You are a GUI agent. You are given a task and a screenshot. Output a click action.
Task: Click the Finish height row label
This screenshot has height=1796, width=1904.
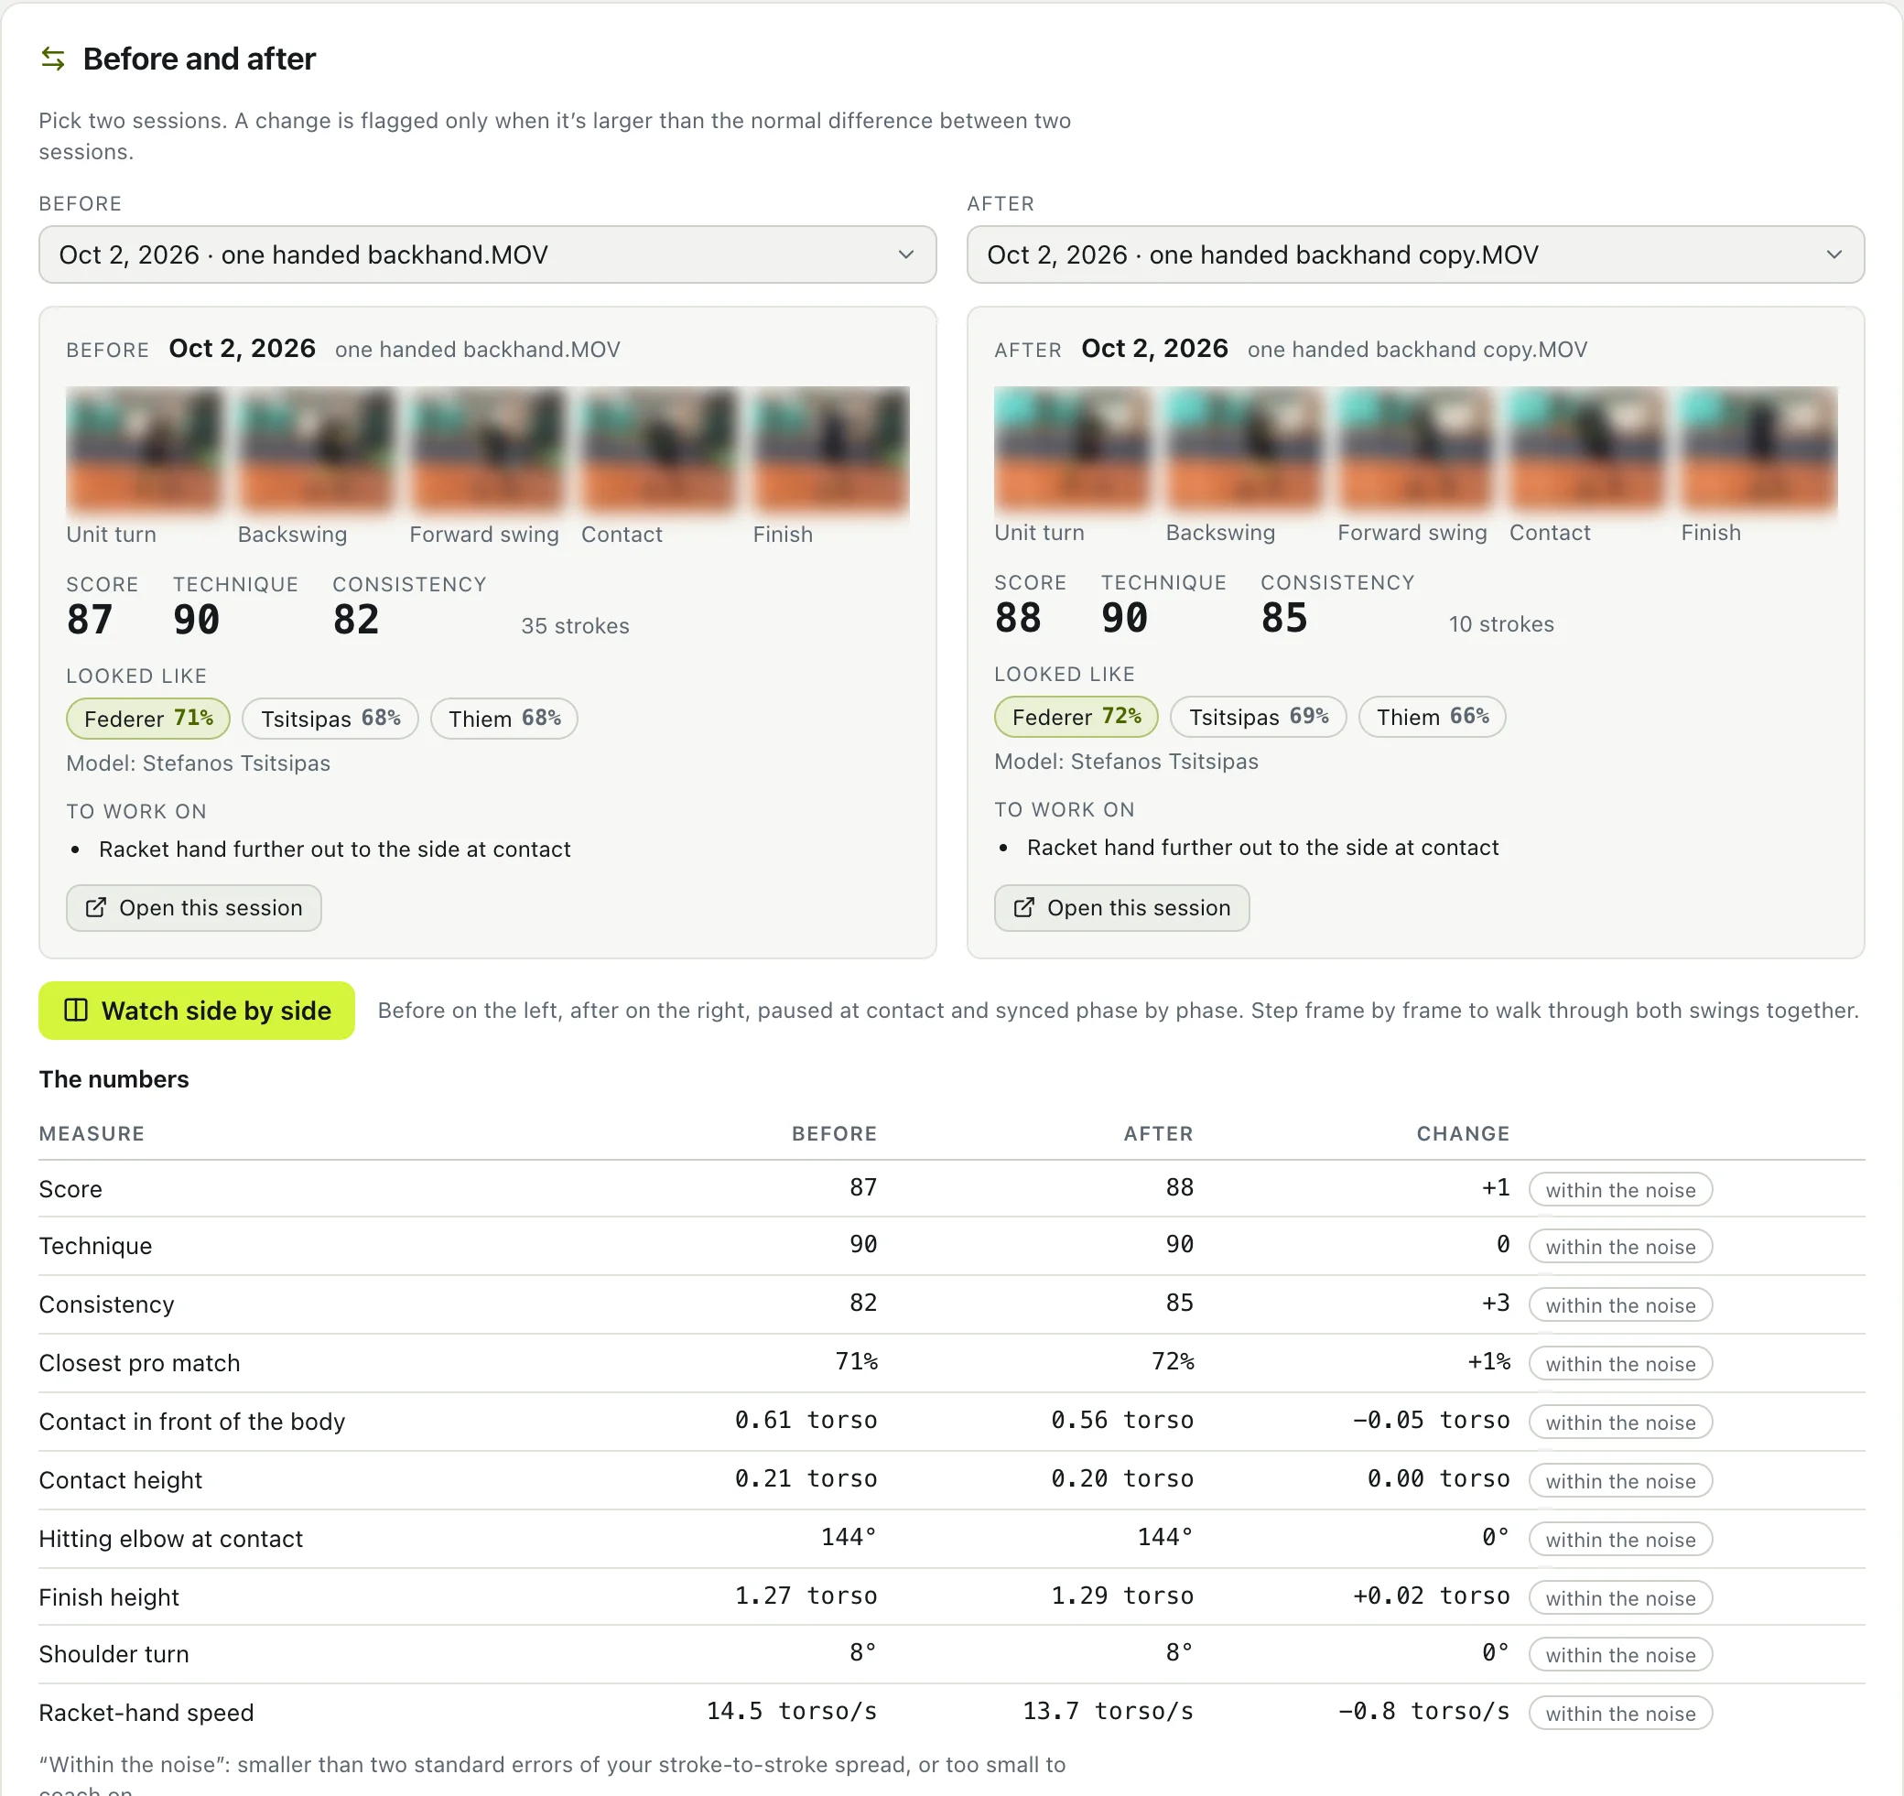tap(109, 1596)
